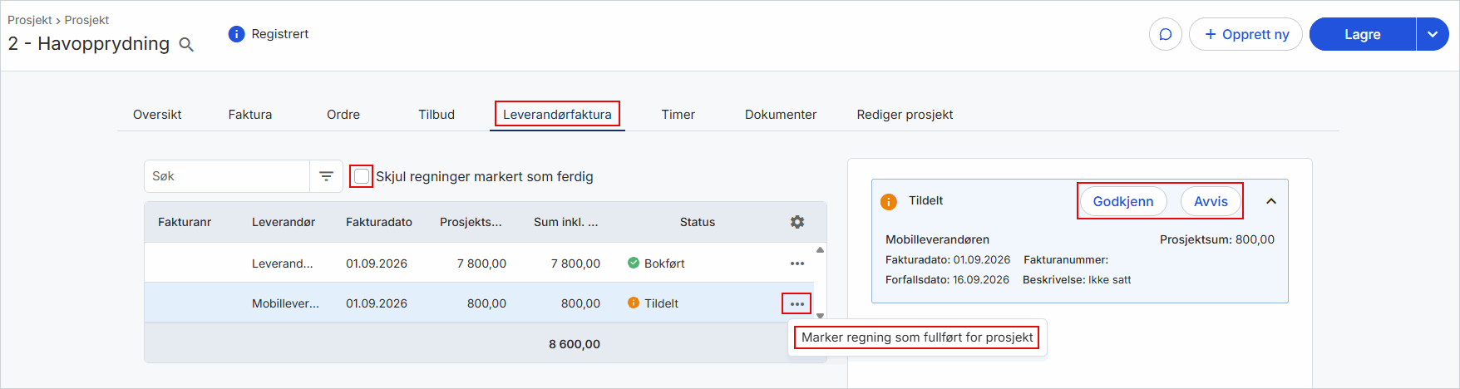Screen dimensions: 1460x389
Task: Open the three-dot menu for the Bokført row
Action: pos(797,263)
